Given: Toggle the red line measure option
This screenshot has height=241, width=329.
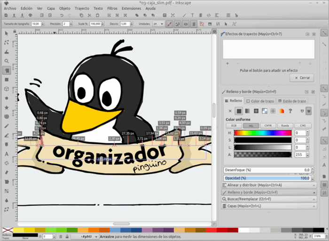Looking at the screenshot, I should tap(169, 24).
